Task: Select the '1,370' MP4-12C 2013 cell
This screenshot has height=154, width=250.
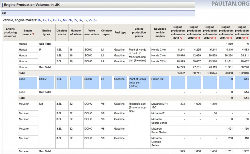Action: tap(210, 106)
